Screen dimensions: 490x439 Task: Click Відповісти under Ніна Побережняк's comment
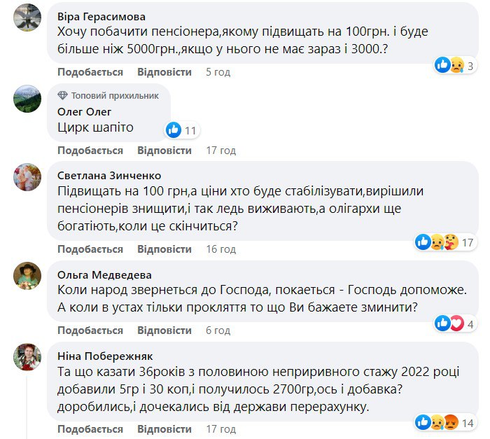[x=164, y=428]
